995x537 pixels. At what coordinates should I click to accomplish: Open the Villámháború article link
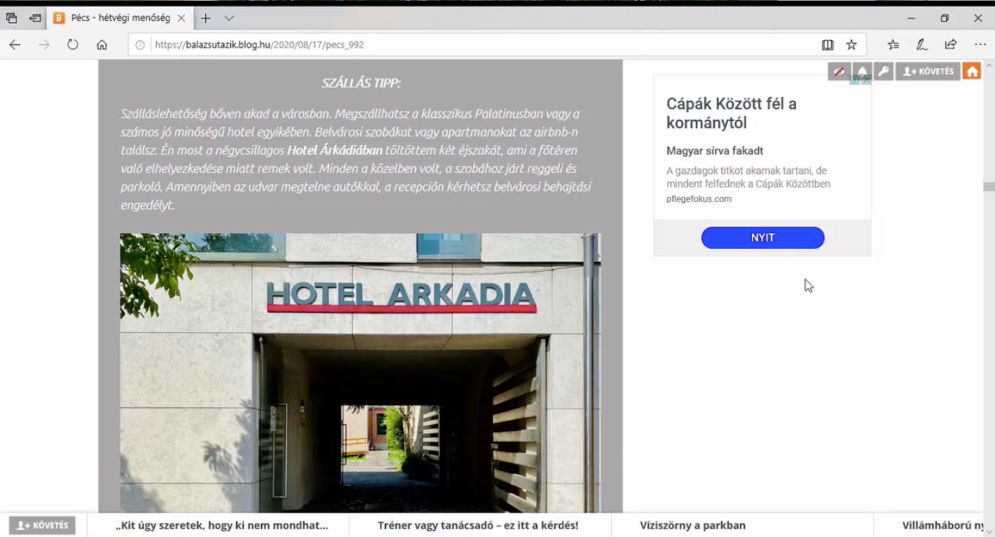pos(942,525)
